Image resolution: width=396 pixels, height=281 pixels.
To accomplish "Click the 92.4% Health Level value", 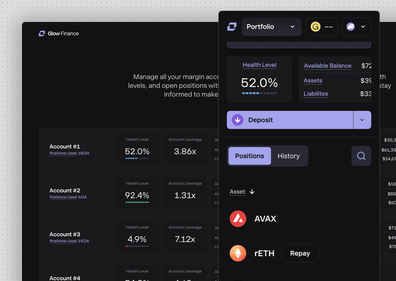I will click(137, 195).
